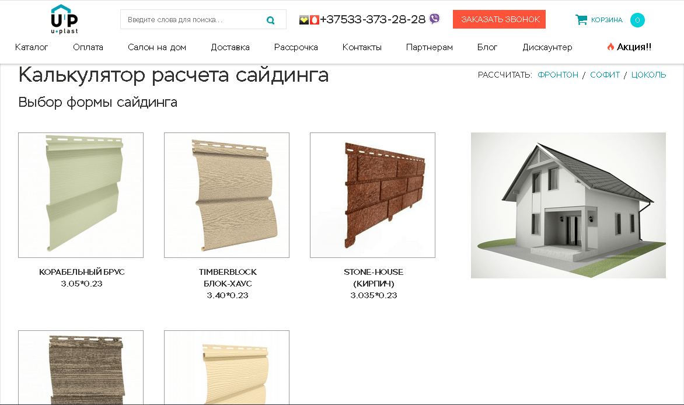Select the Timberblock блок-хаус siding thumbnail
684x405 pixels.
(x=227, y=195)
